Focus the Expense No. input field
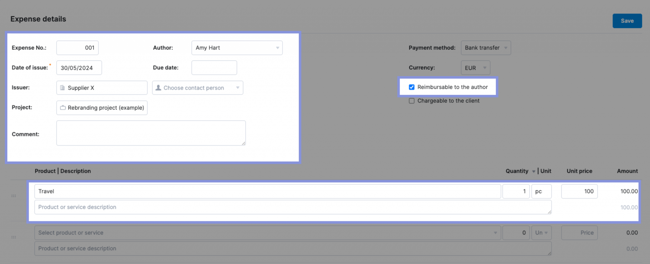 [x=77, y=48]
